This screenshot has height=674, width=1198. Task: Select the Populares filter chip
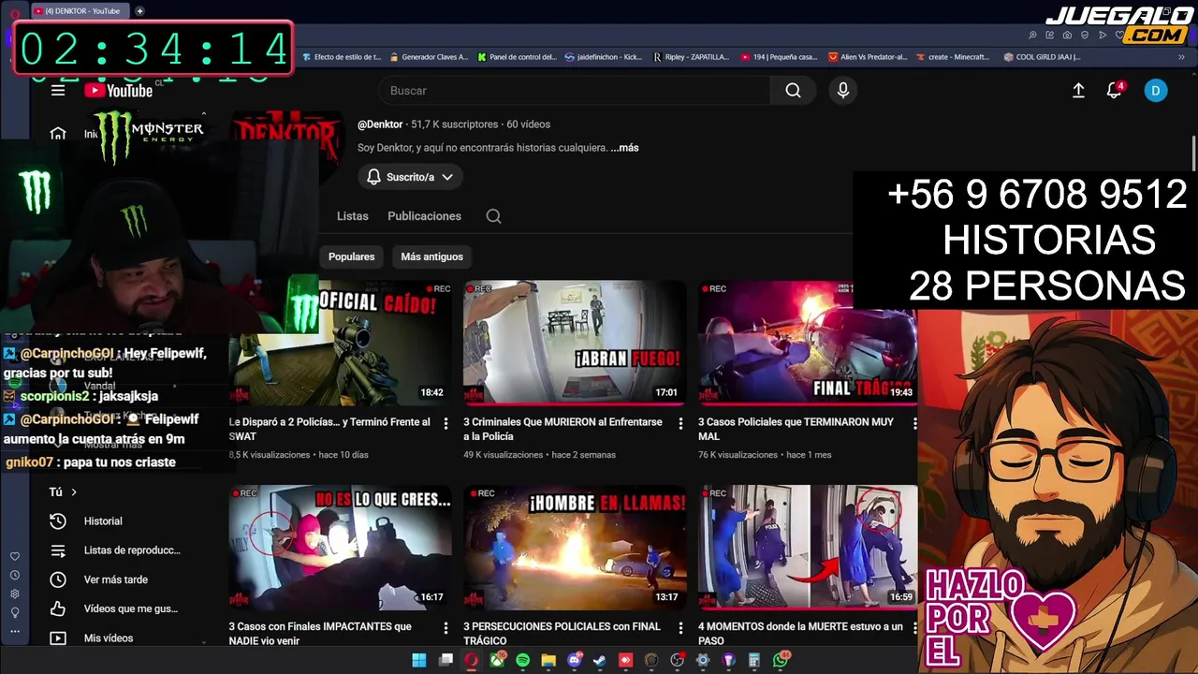351,256
